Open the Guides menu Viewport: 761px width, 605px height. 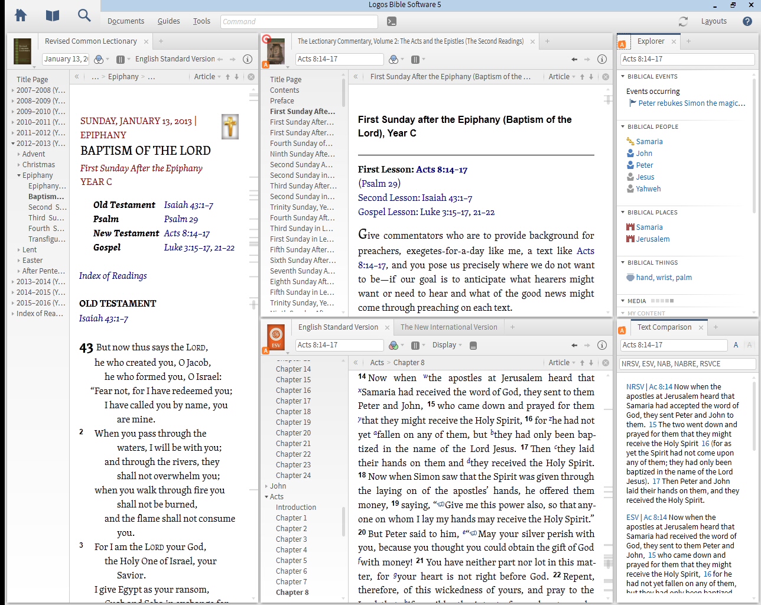point(169,21)
